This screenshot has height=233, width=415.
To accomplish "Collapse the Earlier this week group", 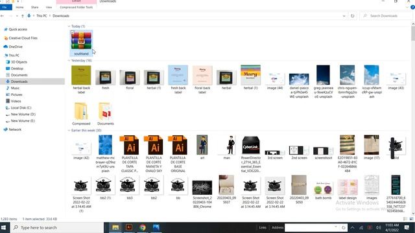I will tap(69, 131).
